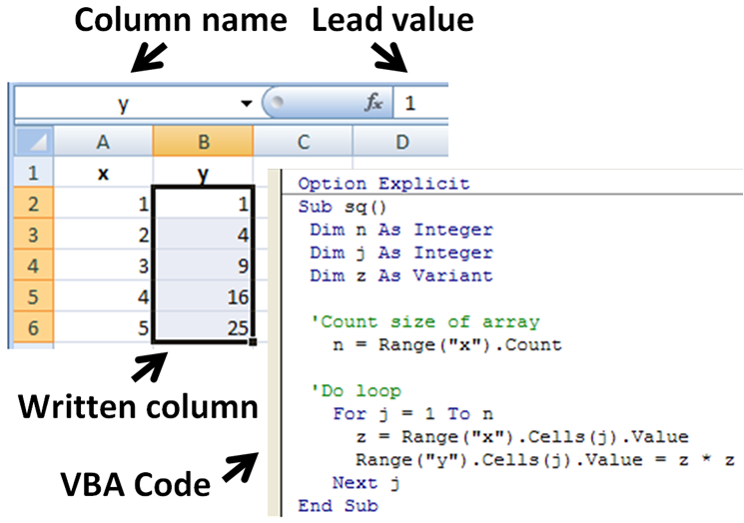Select column B header

point(203,143)
